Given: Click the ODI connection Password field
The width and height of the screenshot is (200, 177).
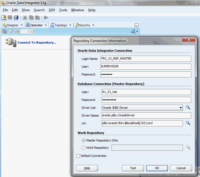Looking at the screenshot, I should [146, 74].
